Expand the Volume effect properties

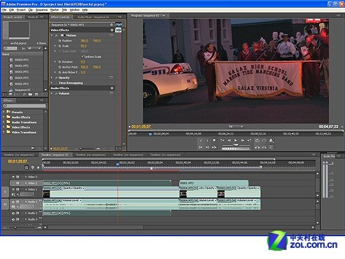pyautogui.click(x=52, y=93)
